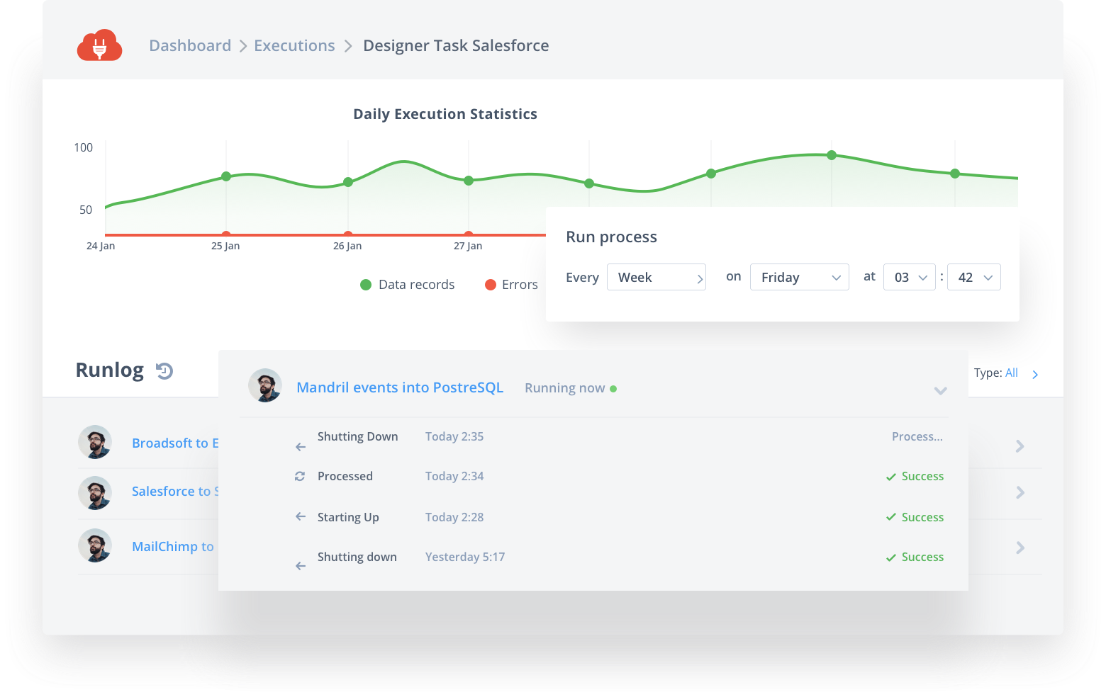
Task: Open Salesforce runlog entry link
Action: coord(175,491)
